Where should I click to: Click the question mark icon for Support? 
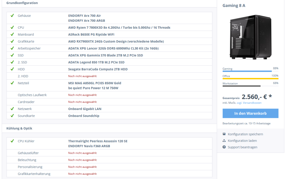coord(224,147)
